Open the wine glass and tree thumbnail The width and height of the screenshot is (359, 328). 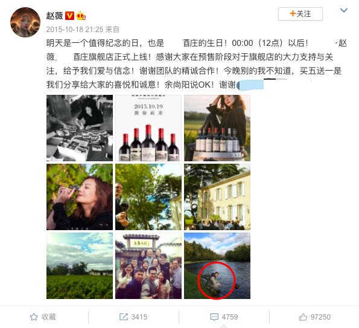(x=148, y=197)
